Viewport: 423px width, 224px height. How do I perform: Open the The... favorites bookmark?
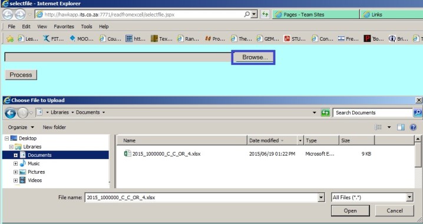pos(242,39)
